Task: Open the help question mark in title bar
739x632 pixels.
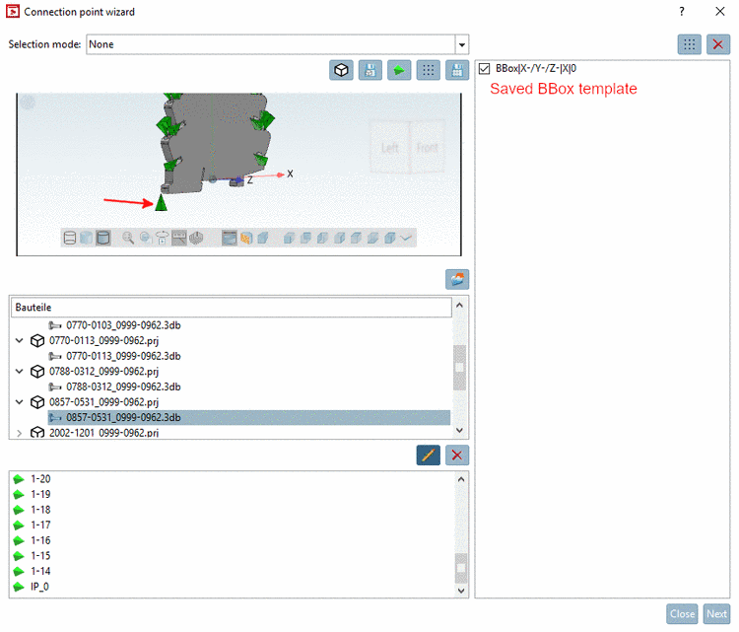Action: [682, 11]
